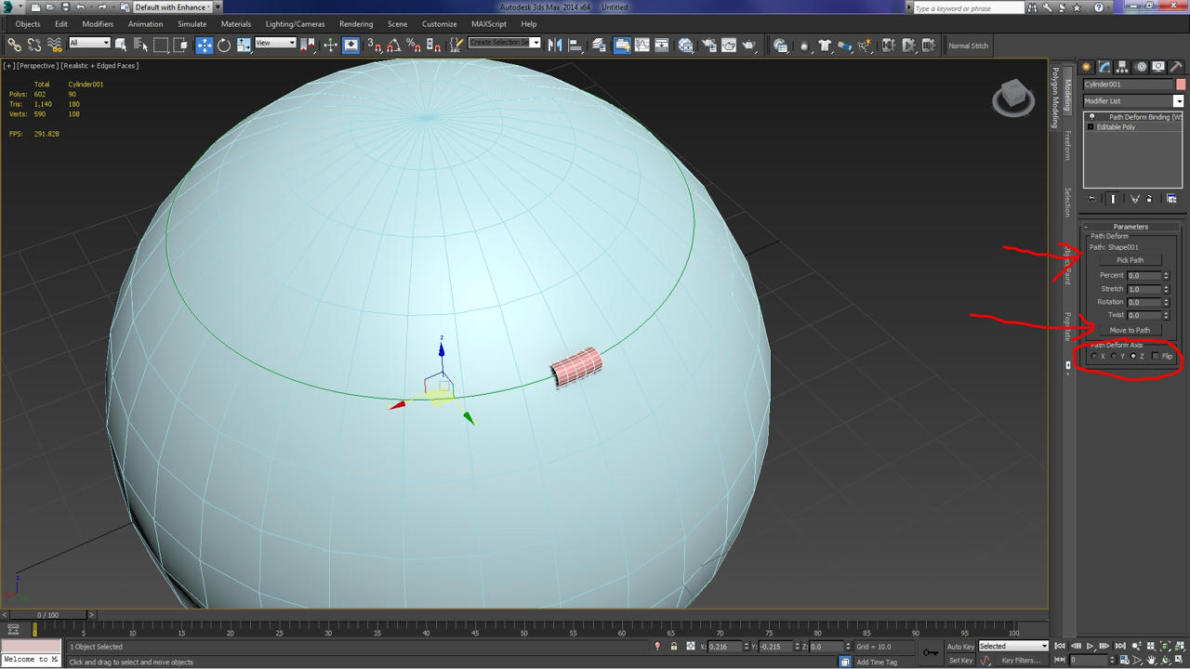1190x669 pixels.
Task: Activate the Bind to Space Warp tool
Action: click(55, 45)
